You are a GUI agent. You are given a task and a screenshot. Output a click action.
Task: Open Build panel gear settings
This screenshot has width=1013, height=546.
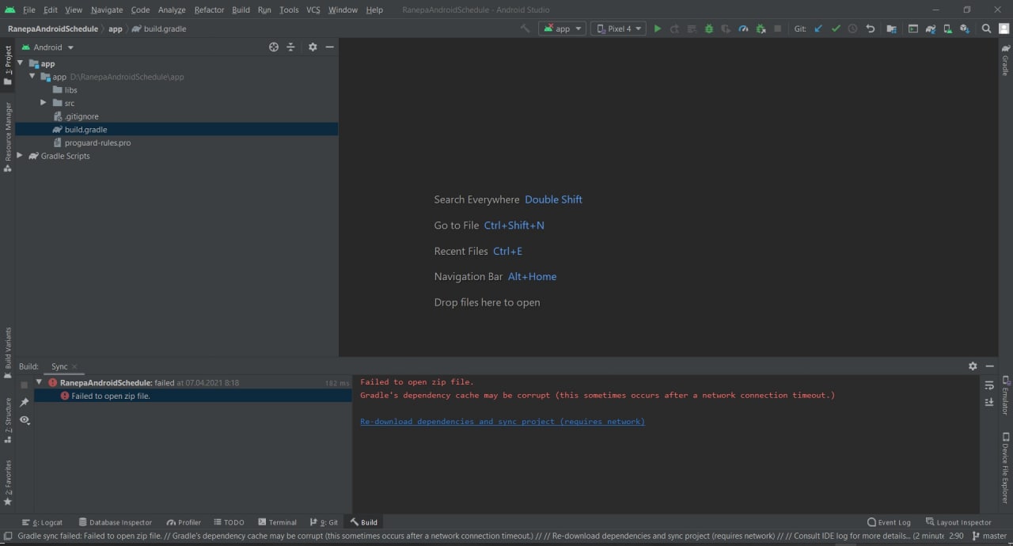[x=973, y=366]
